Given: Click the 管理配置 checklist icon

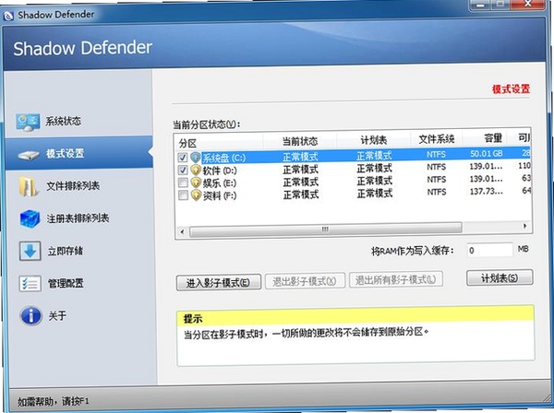Looking at the screenshot, I should coord(30,283).
